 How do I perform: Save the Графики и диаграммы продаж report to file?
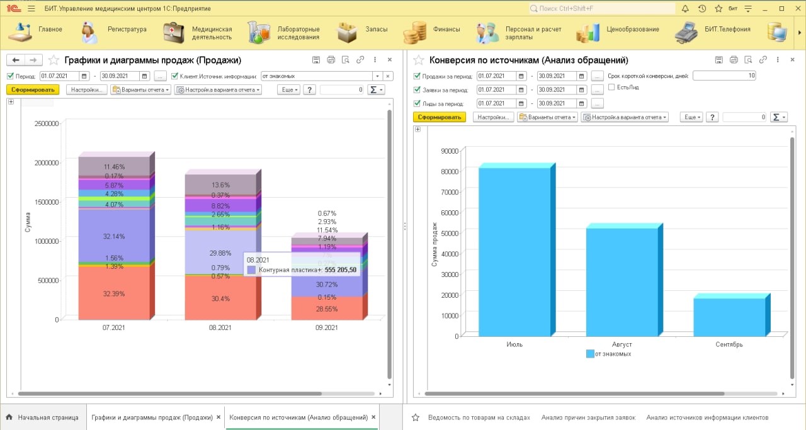tap(316, 60)
